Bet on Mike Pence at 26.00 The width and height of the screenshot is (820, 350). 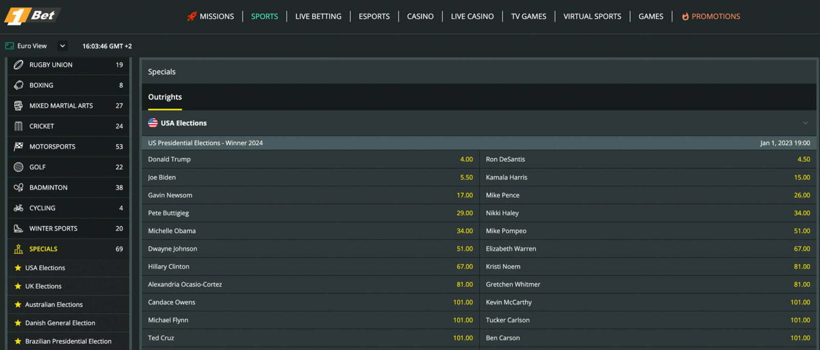click(648, 195)
